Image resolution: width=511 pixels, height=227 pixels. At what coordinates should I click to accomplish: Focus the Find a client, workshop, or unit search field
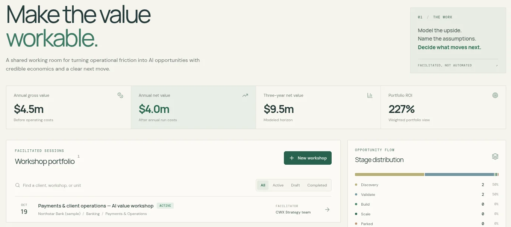point(133,185)
